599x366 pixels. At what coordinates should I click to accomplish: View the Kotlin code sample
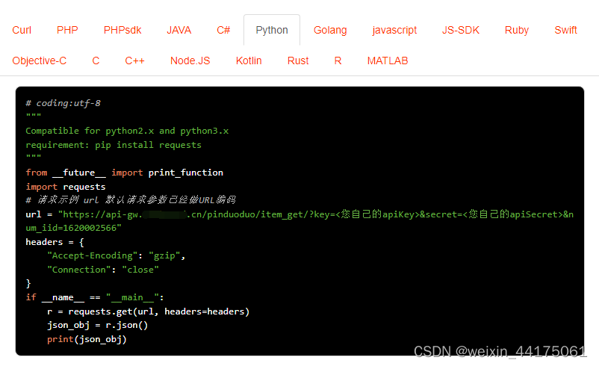(x=249, y=61)
